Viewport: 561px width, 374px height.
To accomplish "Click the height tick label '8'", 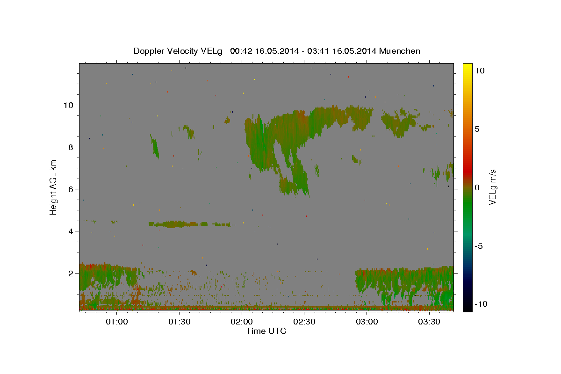I will pos(71,147).
